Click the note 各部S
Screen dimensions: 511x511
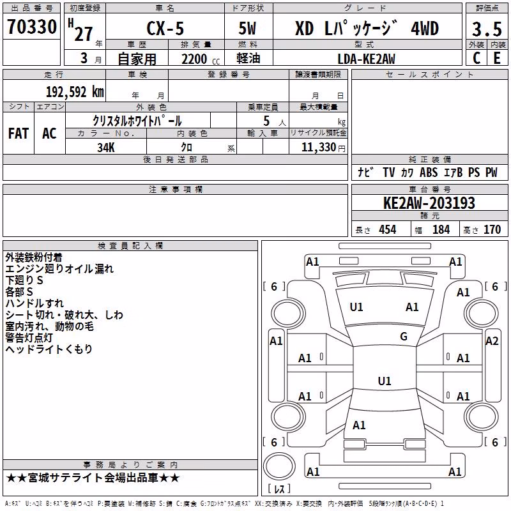pyautogui.click(x=19, y=292)
